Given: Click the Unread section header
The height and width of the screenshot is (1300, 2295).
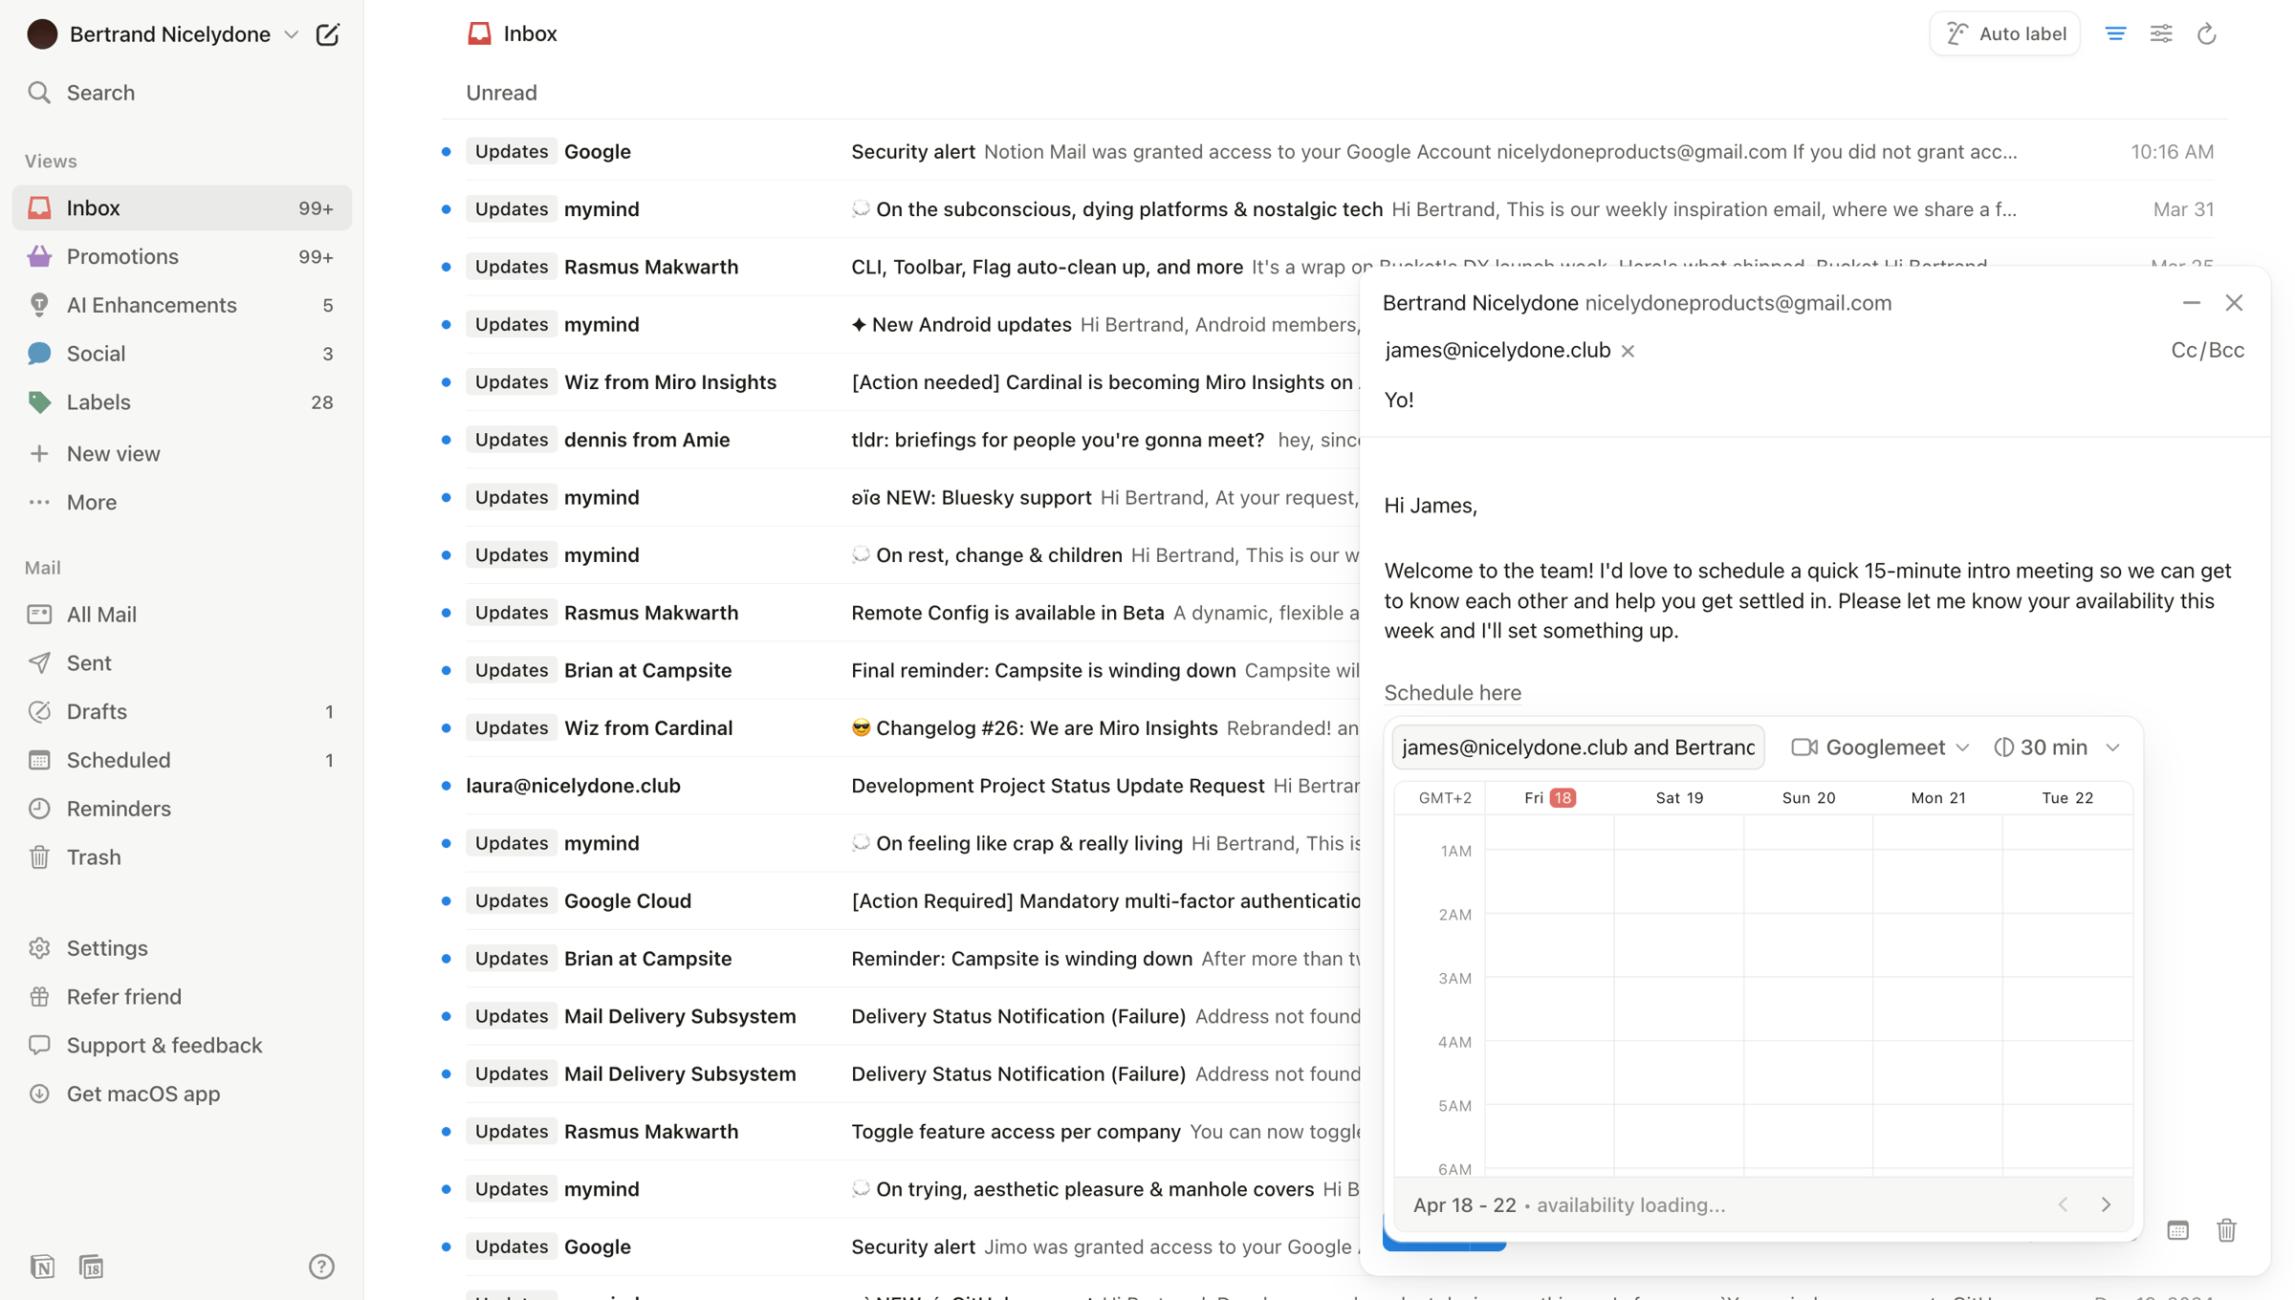Looking at the screenshot, I should pos(501,93).
